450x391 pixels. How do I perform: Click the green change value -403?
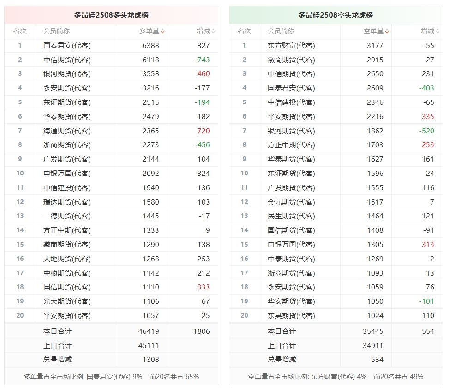[x=427, y=88]
